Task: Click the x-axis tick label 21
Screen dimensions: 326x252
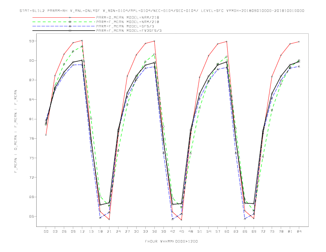Action: click(109, 231)
